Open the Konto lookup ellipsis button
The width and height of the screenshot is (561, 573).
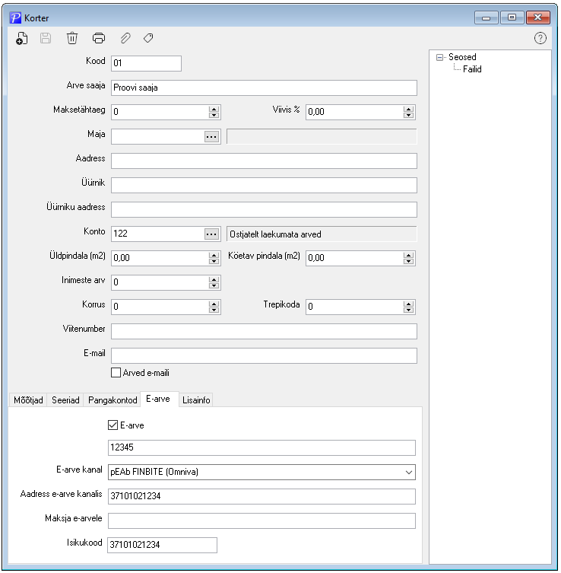[211, 234]
